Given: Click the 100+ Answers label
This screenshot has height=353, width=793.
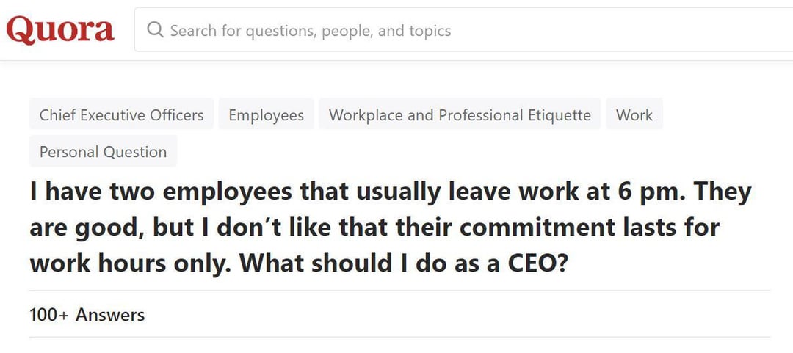Looking at the screenshot, I should [87, 315].
